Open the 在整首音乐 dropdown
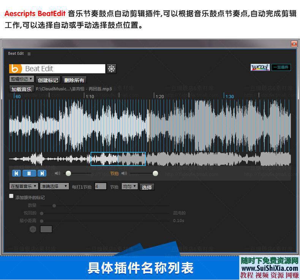Viewport: 300px width, 280px height. [24, 186]
